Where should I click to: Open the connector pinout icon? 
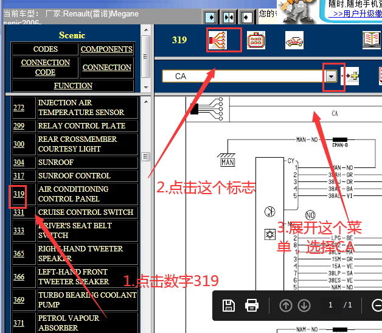256,40
